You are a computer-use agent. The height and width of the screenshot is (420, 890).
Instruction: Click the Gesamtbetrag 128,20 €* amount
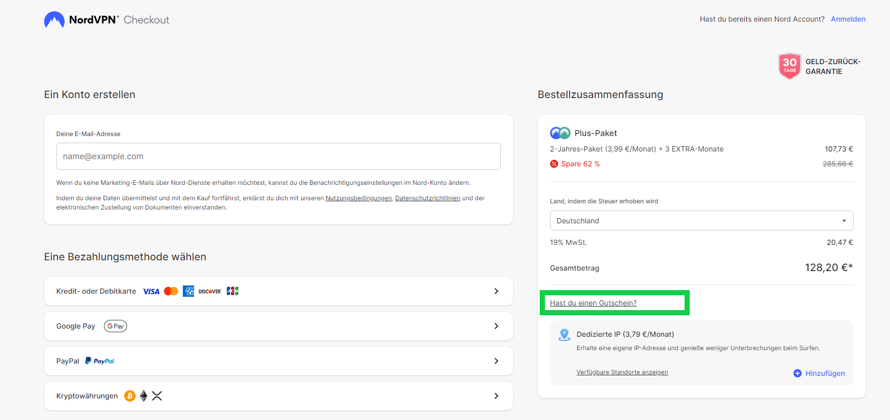tap(829, 268)
